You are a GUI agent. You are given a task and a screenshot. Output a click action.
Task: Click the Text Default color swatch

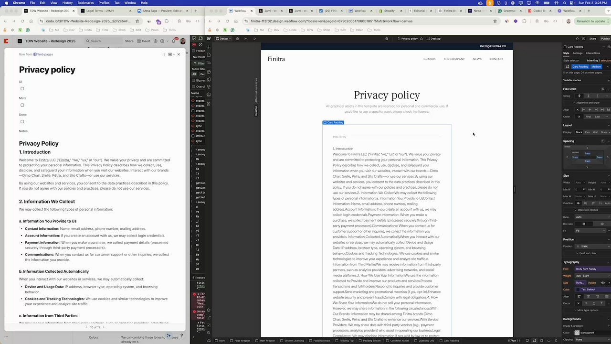tap(578, 290)
